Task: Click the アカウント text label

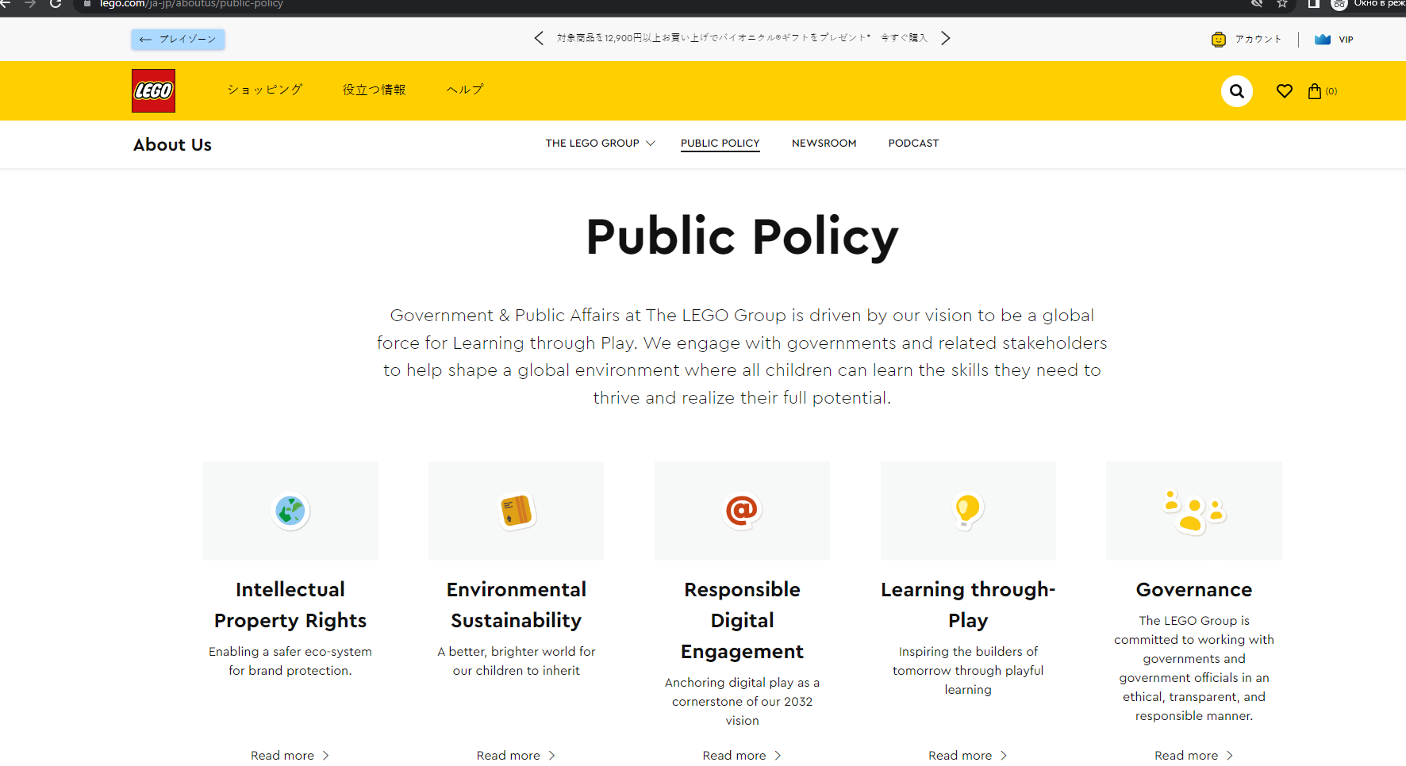Action: click(1258, 40)
